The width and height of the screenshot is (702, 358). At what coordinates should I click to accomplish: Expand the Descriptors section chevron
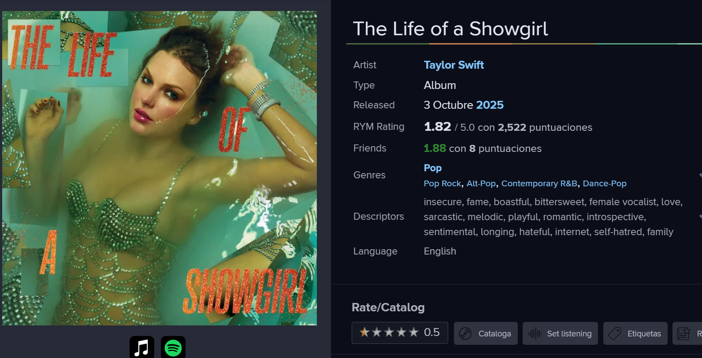point(700,217)
